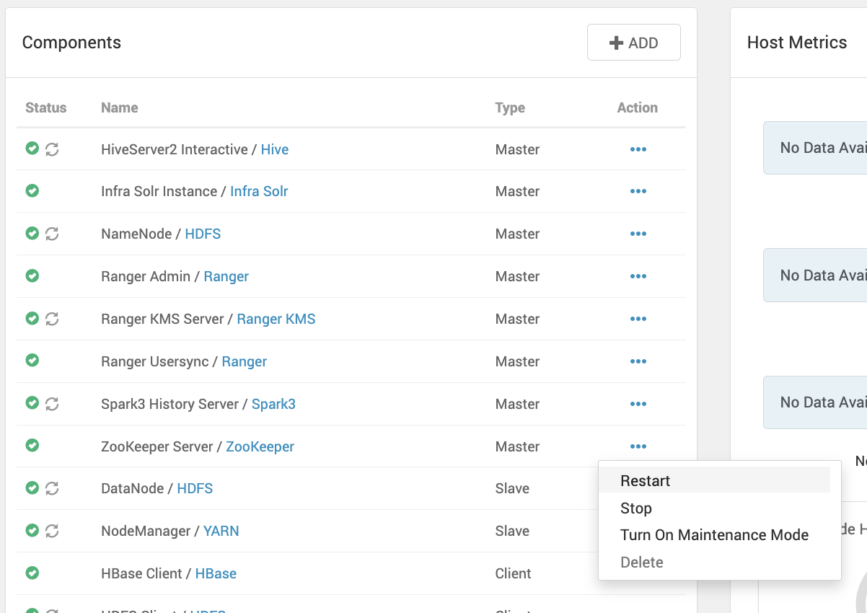Viewport: 867px width, 613px height.
Task: Open the ZooKeeper service link
Action: click(x=260, y=446)
